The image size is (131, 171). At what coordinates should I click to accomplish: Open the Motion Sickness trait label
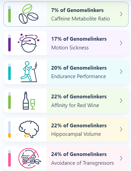[70, 48]
